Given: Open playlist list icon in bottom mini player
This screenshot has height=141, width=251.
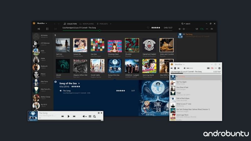Looking at the screenshot, I should point(90,116).
